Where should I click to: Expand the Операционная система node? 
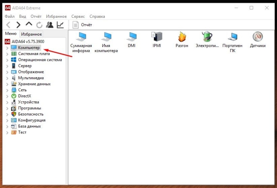tap(7, 60)
